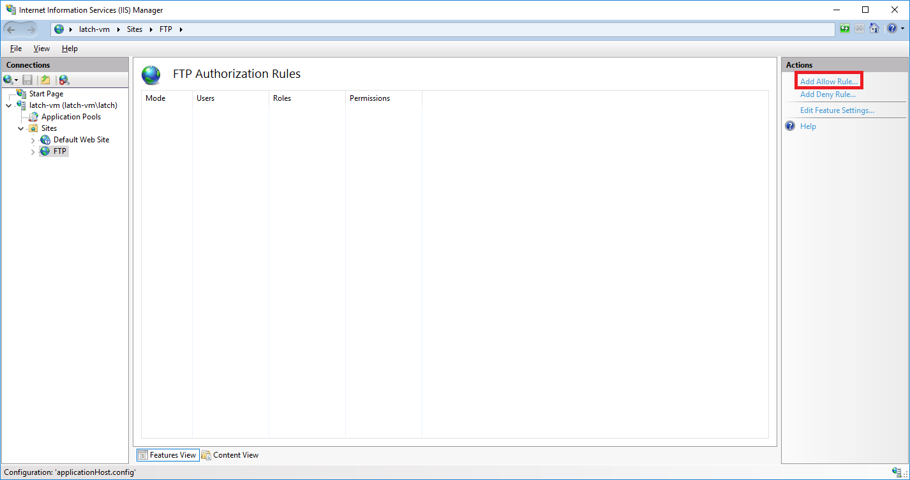Image resolution: width=910 pixels, height=480 pixels.
Task: Click the large globe icon beside the page title
Action: coord(151,75)
